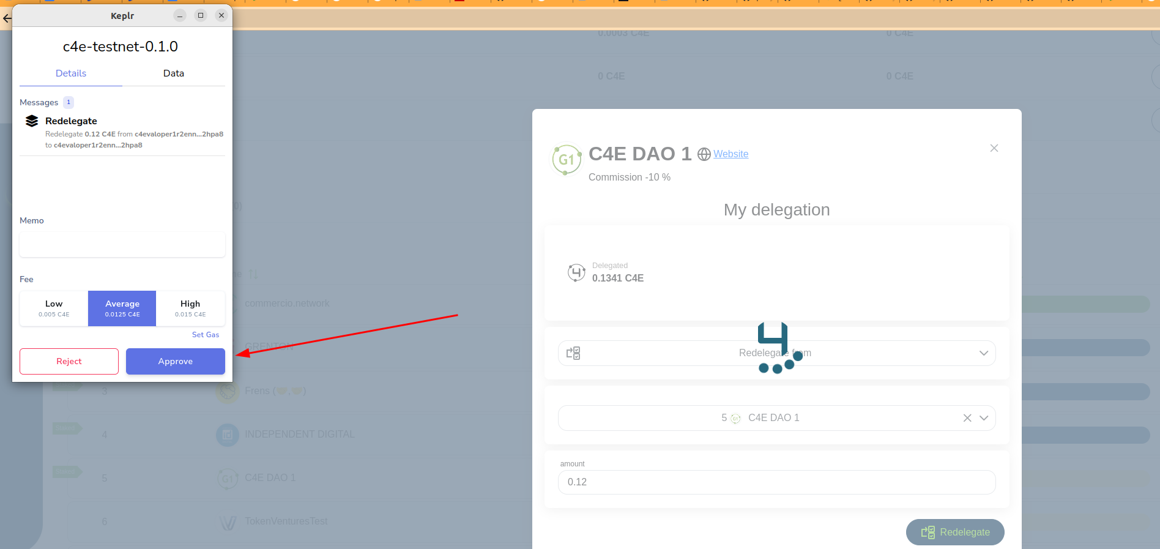The width and height of the screenshot is (1160, 549).
Task: Choose the Average fee option
Action: tap(122, 308)
